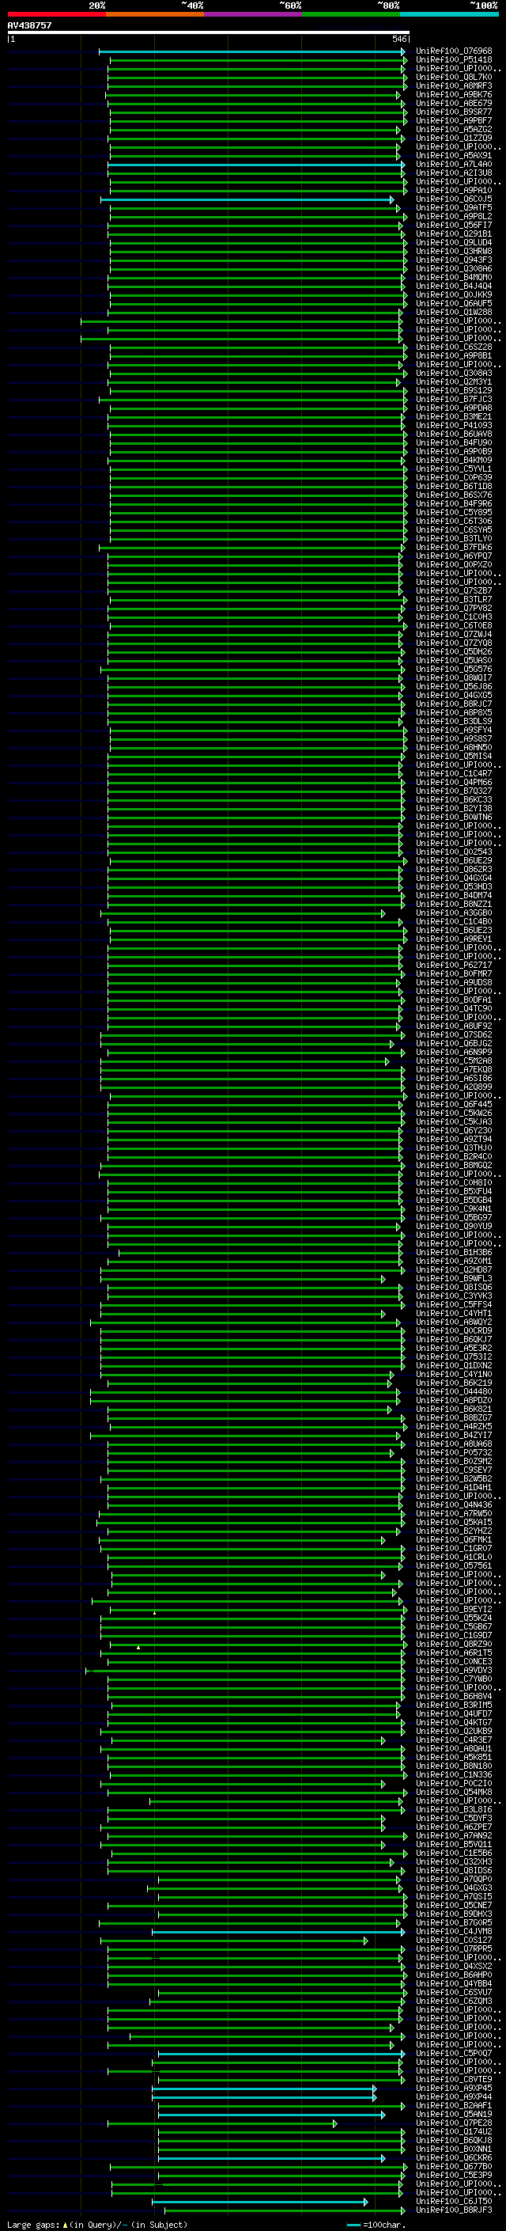Image resolution: width=506 pixels, height=2231 pixels.
Task: Select the UniRef100_B4J4Q4 label
Action: pyautogui.click(x=453, y=286)
